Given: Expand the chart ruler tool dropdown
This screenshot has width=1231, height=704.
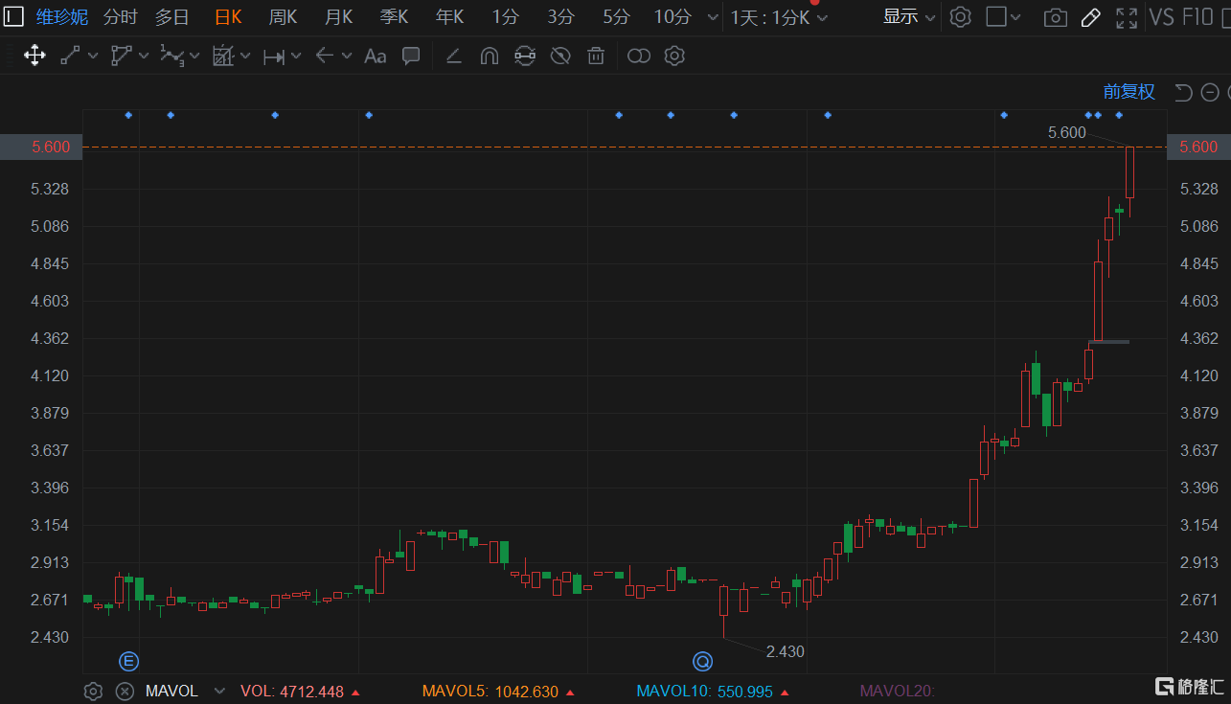Looking at the screenshot, I should pyautogui.click(x=245, y=56).
